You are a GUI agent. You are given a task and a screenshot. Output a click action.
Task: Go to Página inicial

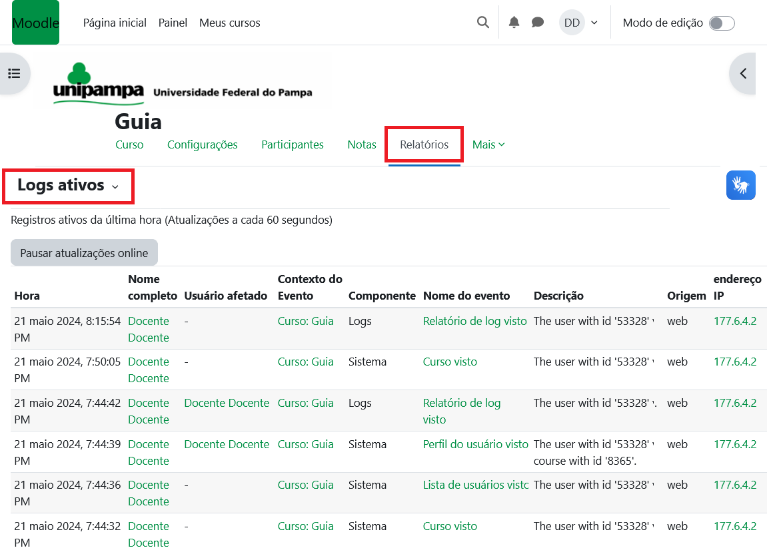(x=115, y=23)
